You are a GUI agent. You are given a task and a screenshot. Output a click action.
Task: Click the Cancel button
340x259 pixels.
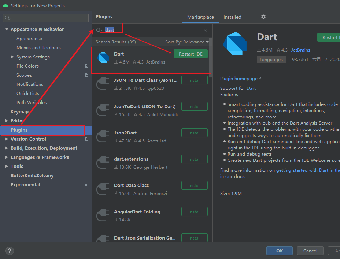[x=310, y=251]
